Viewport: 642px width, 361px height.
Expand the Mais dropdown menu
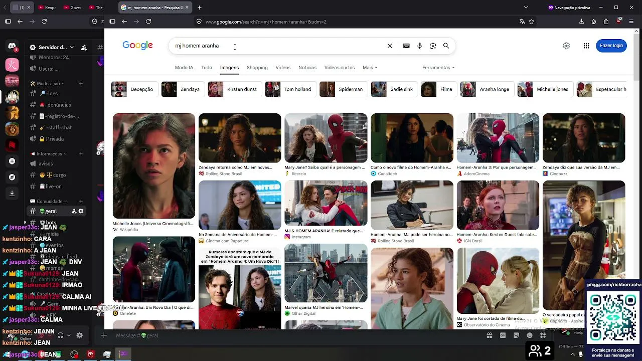370,68
